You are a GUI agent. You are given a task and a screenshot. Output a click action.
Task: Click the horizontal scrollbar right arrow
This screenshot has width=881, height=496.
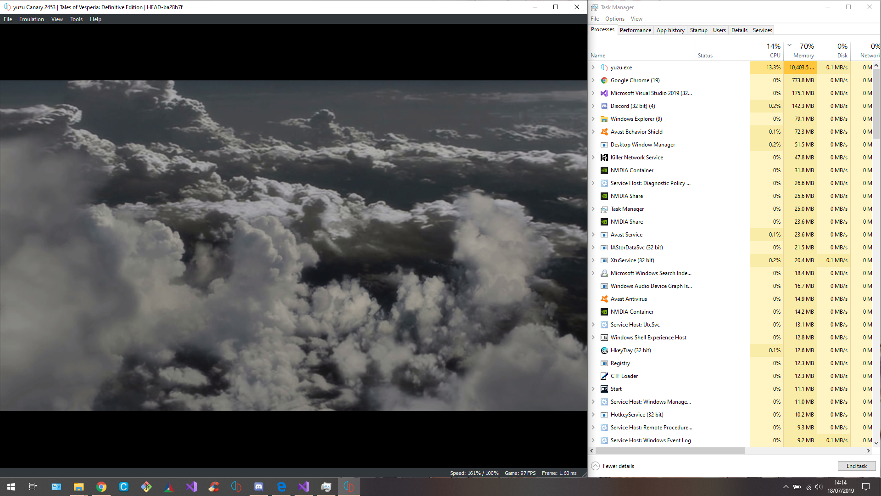868,451
